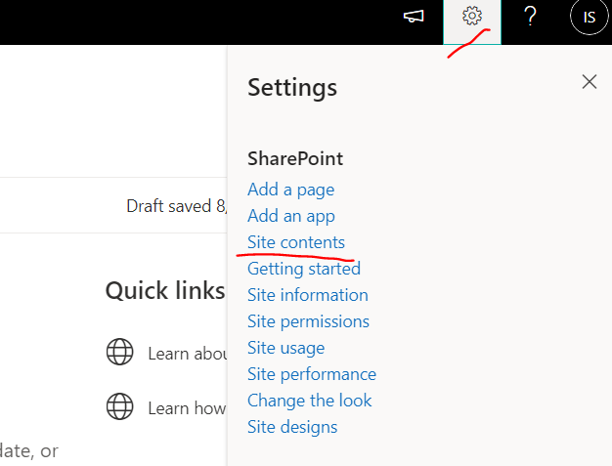Open Site information
Image resolution: width=612 pixels, height=466 pixels.
(x=308, y=295)
